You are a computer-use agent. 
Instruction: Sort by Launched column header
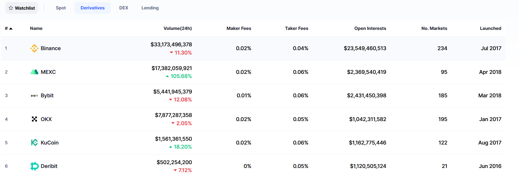click(x=490, y=28)
